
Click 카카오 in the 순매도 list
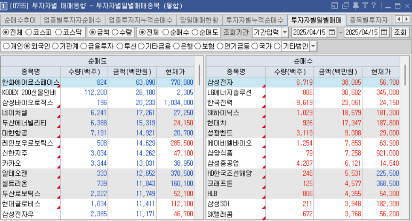click(11, 163)
